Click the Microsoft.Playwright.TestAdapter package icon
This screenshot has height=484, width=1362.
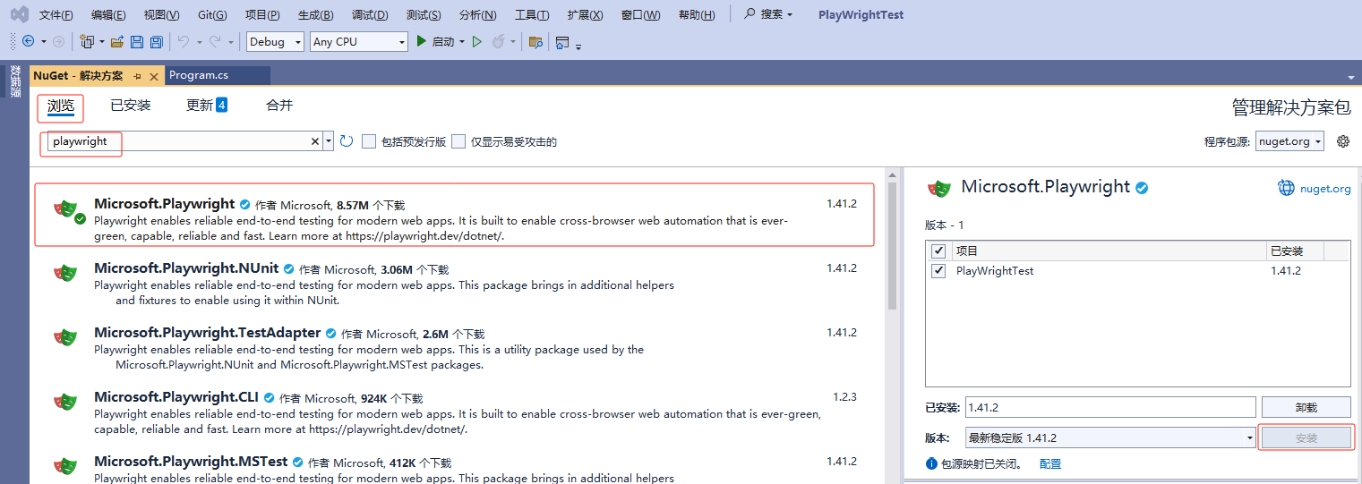coord(64,337)
